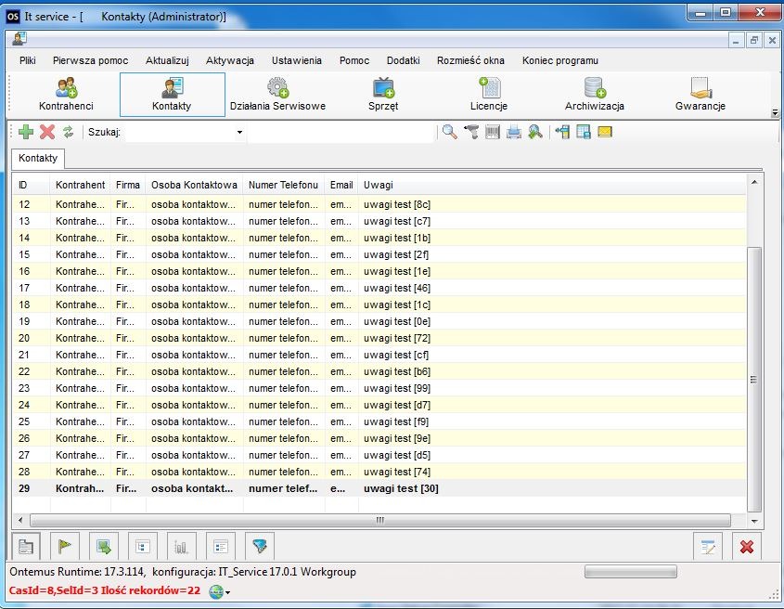Viewport: 784px width, 609px height.
Task: Click the bar chart button at bottom
Action: tap(180, 547)
